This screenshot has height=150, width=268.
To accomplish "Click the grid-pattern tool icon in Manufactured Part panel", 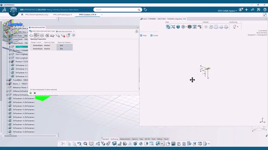I will [74, 35].
